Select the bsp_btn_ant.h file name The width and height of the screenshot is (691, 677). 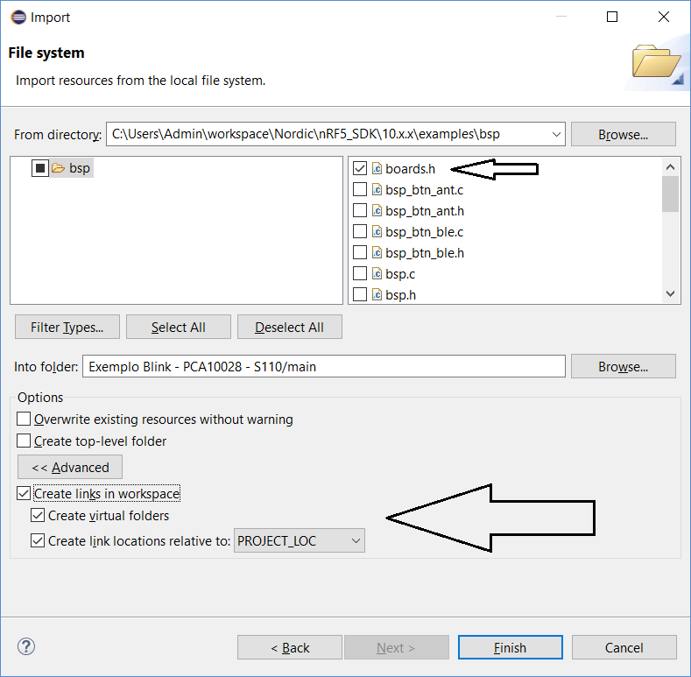(425, 211)
